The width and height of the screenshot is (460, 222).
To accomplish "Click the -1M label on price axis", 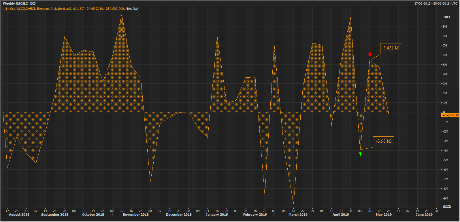I will pos(445,122).
